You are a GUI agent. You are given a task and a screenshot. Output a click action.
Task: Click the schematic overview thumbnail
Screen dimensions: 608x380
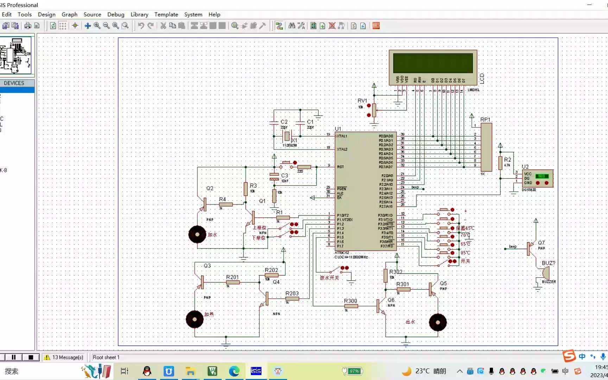click(16, 55)
